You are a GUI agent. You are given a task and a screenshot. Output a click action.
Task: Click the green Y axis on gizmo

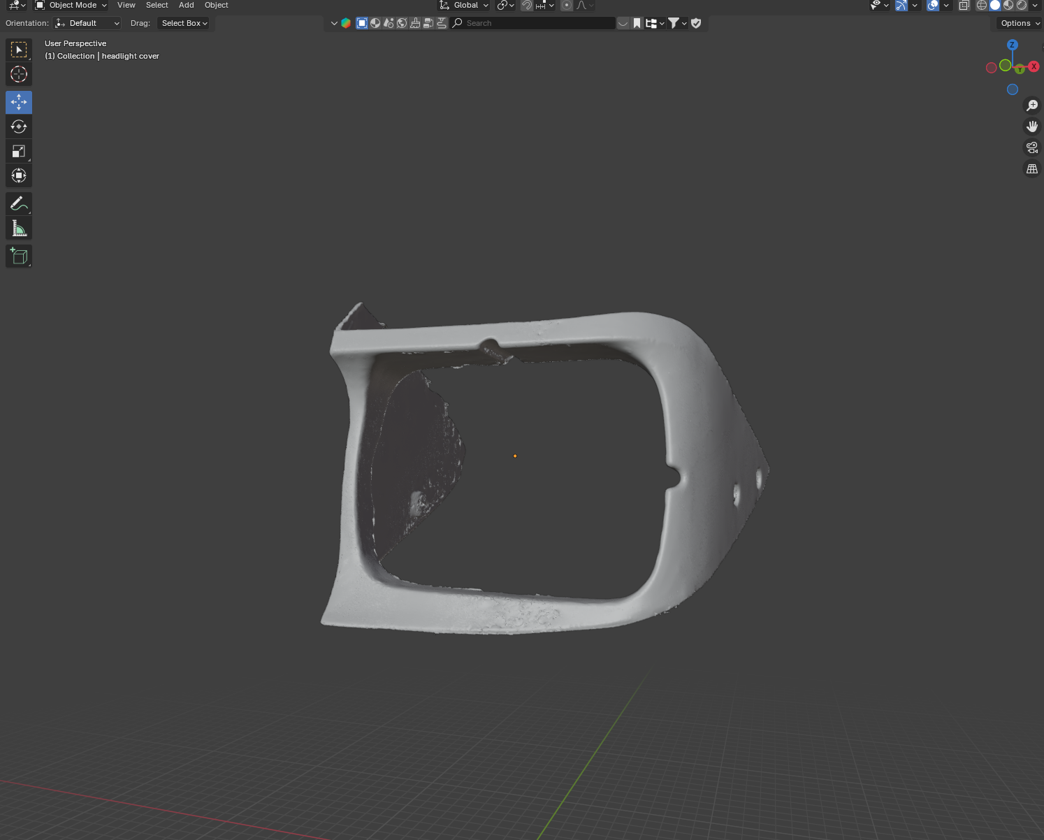[x=1020, y=69]
